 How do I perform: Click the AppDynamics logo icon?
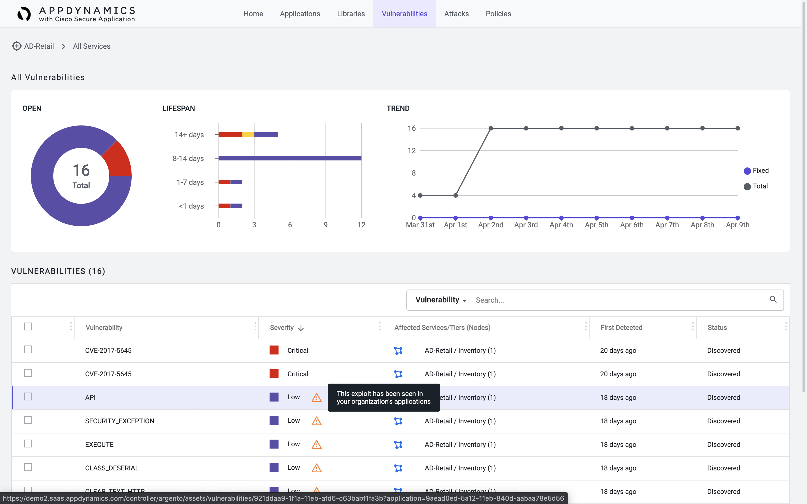pyautogui.click(x=24, y=14)
